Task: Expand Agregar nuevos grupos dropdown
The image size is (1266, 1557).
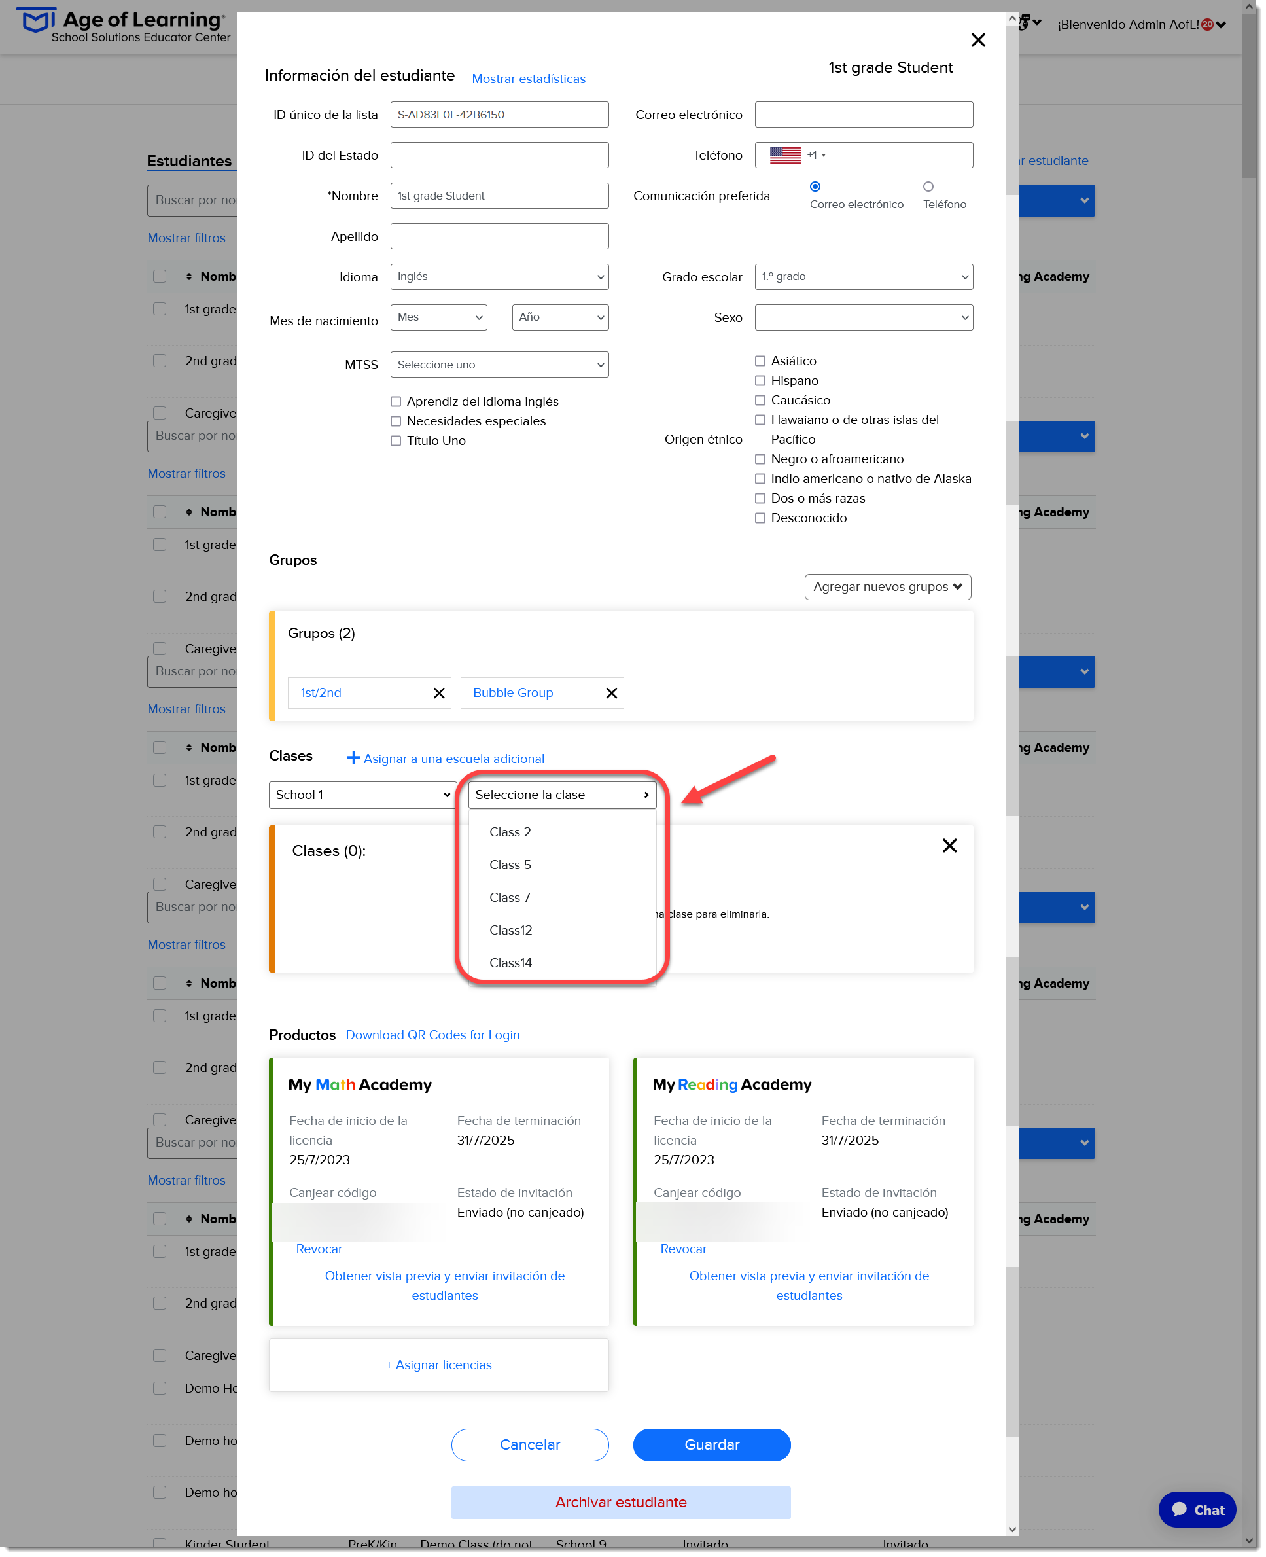Action: coord(888,587)
